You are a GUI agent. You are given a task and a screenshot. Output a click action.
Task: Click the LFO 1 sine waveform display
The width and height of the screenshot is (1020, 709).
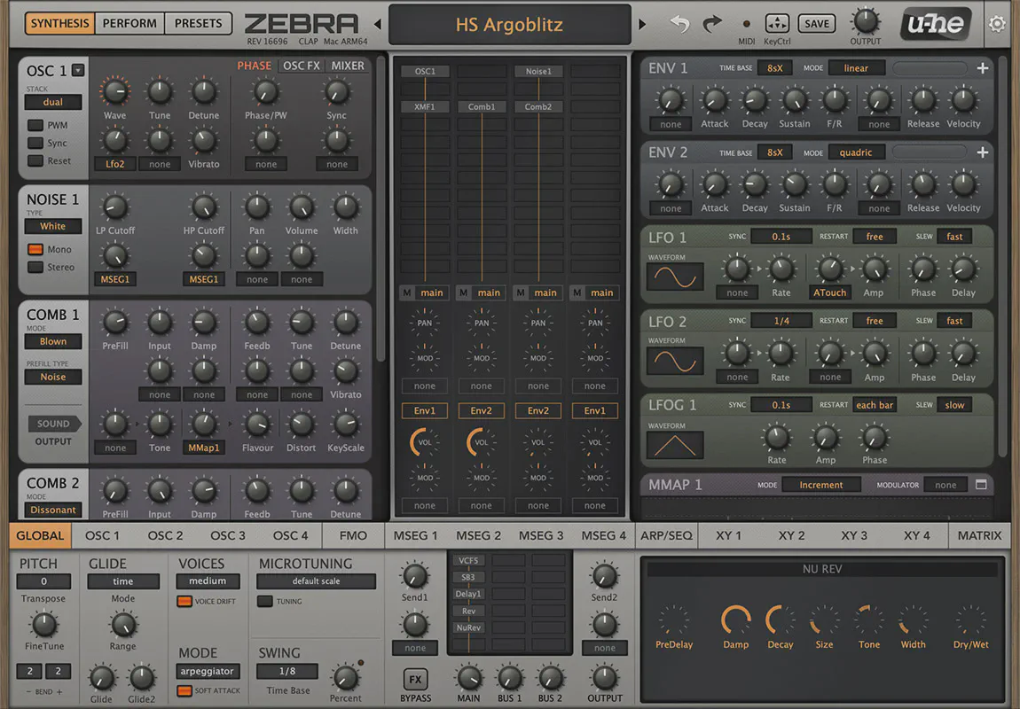tap(675, 277)
